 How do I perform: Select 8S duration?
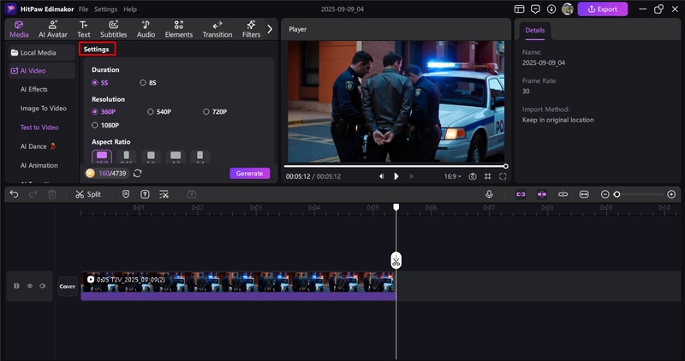point(148,82)
